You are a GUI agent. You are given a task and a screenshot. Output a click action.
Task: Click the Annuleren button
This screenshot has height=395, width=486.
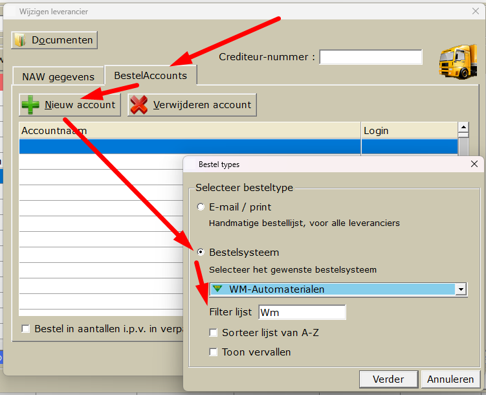pyautogui.click(x=450, y=379)
